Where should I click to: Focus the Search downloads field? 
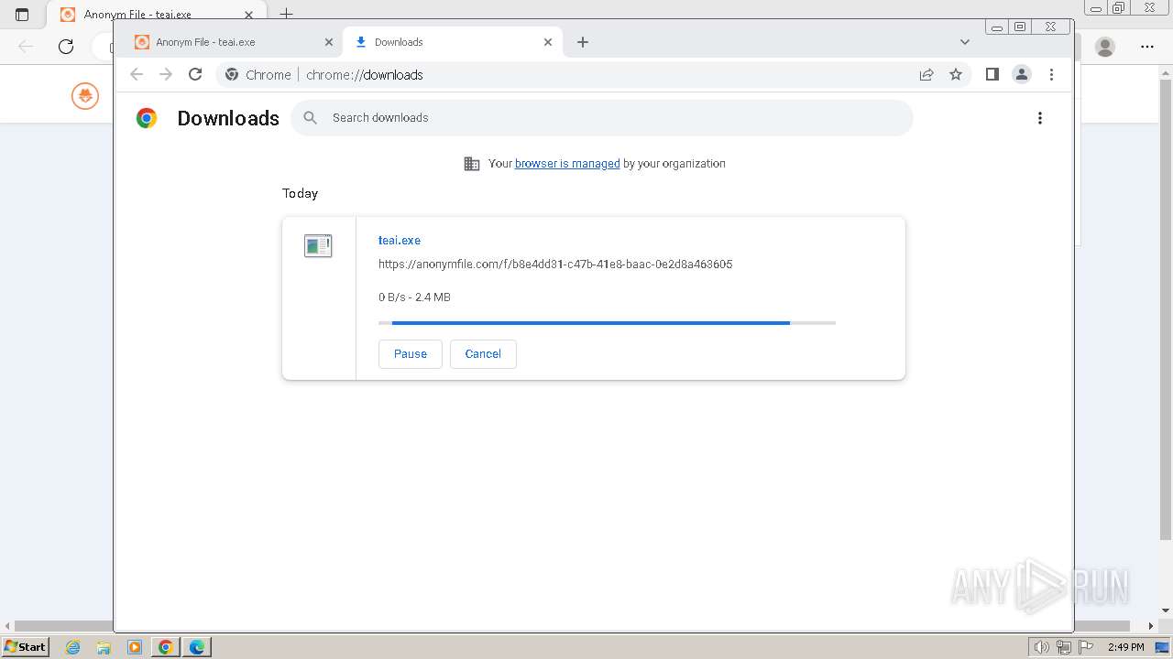(x=601, y=118)
